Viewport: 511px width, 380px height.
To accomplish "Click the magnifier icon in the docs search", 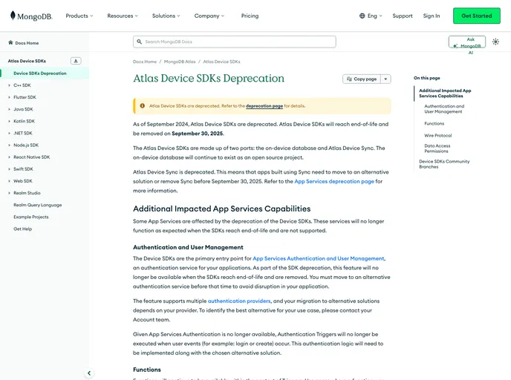I will [139, 42].
